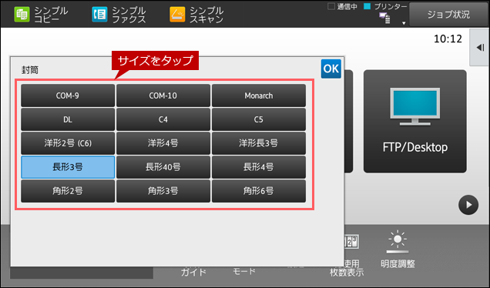490x288 pixels.
Task: Select 長形40号 envelope size
Action: point(163,167)
